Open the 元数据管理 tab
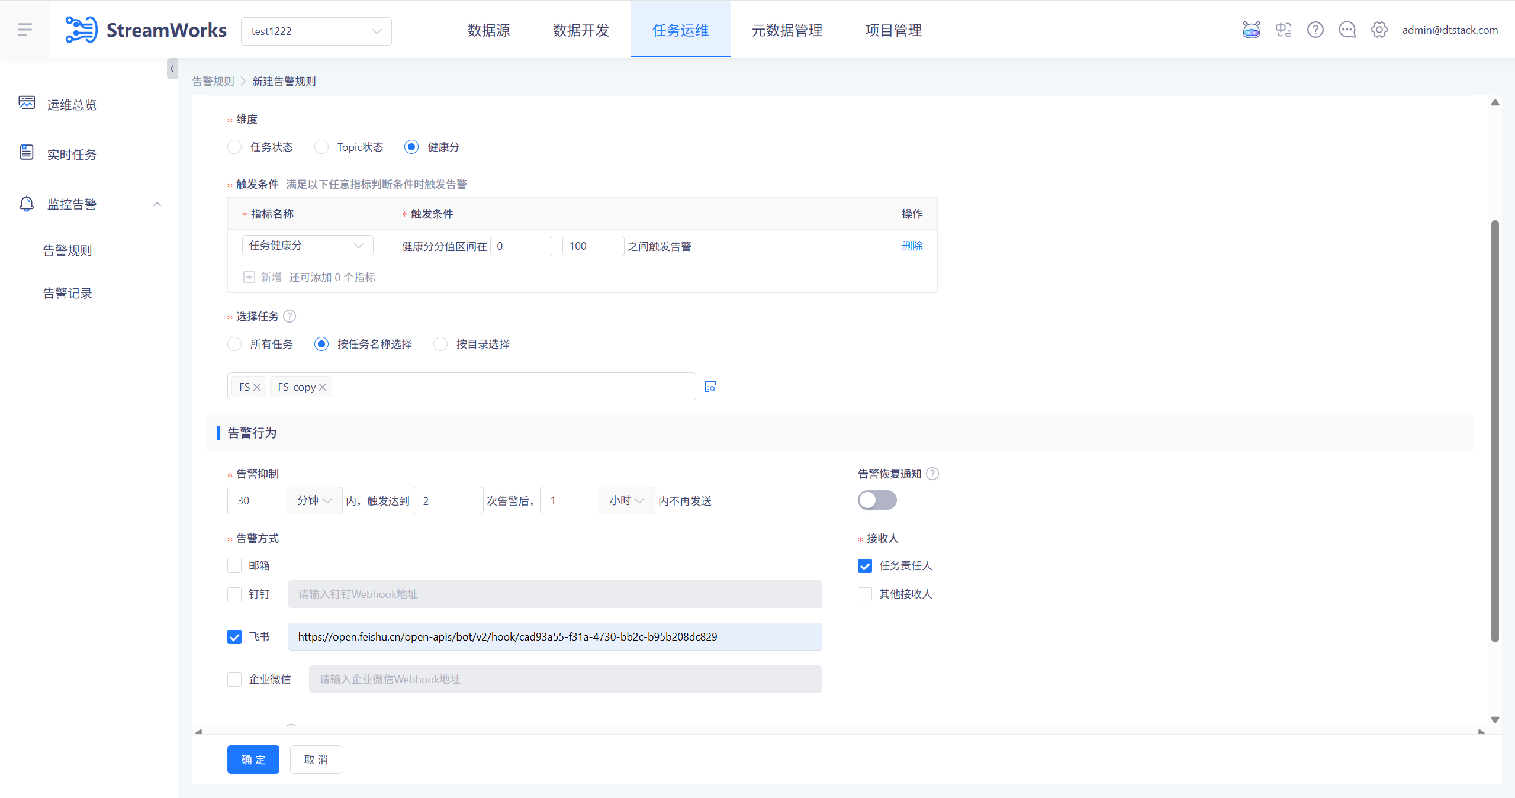Viewport: 1515px width, 798px height. click(787, 30)
